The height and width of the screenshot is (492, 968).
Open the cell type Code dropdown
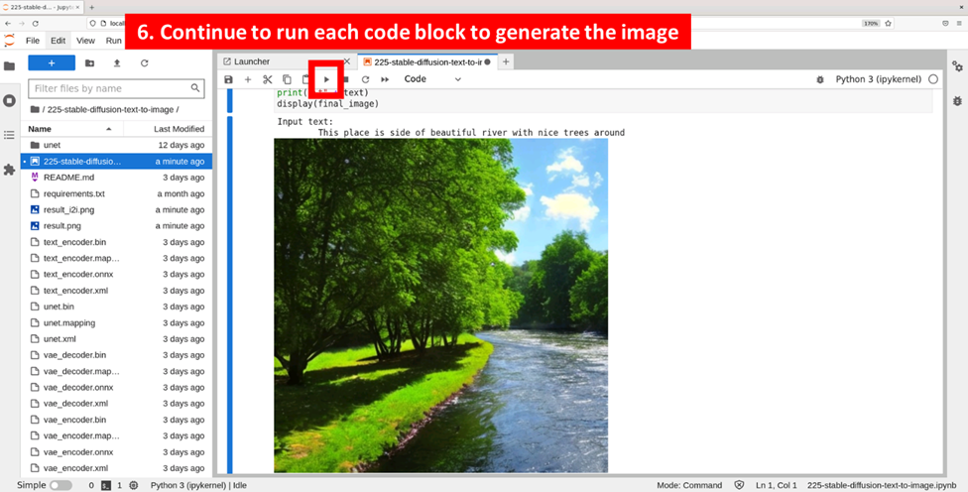[432, 79]
